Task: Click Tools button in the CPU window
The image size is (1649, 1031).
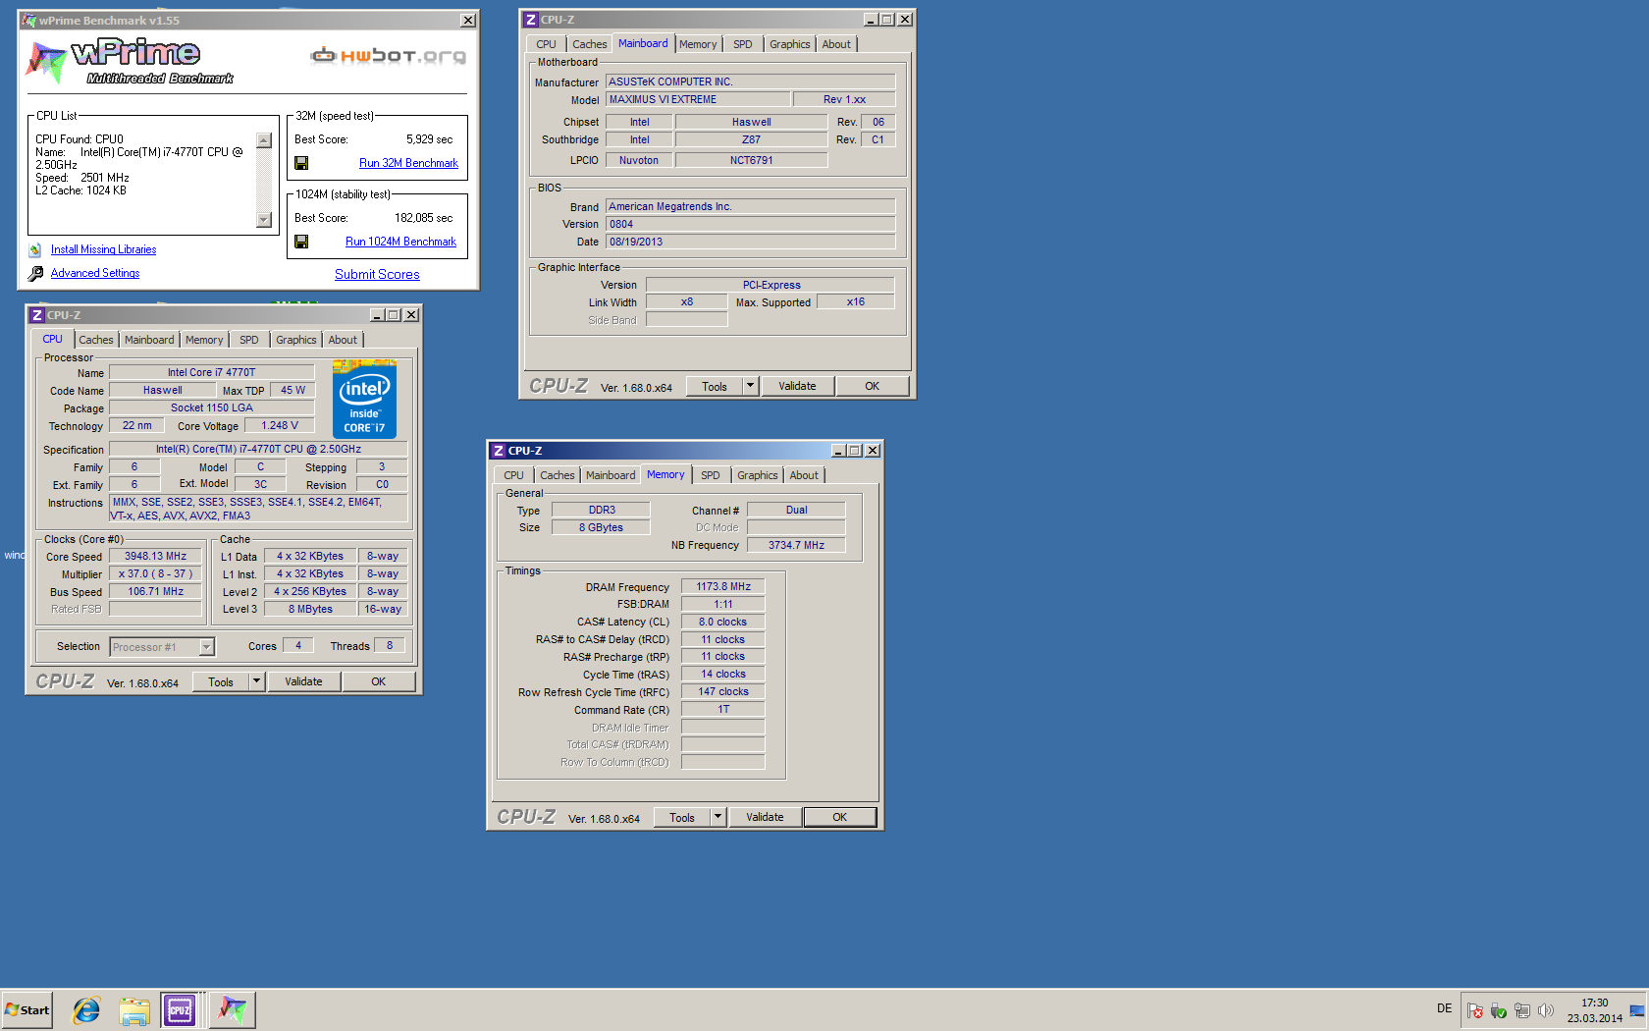Action: 221,681
